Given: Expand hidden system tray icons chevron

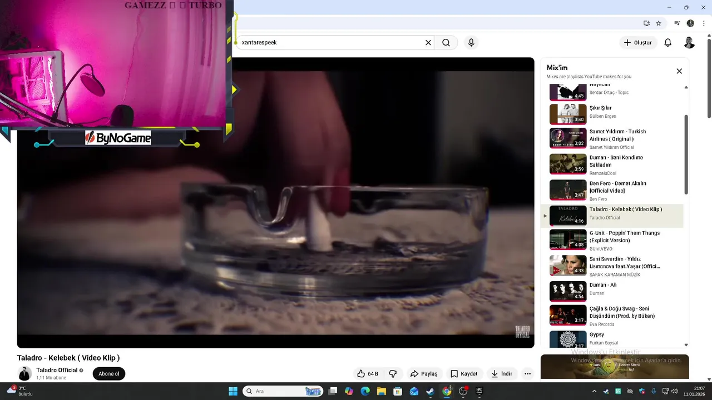Looking at the screenshot, I should click(x=594, y=391).
